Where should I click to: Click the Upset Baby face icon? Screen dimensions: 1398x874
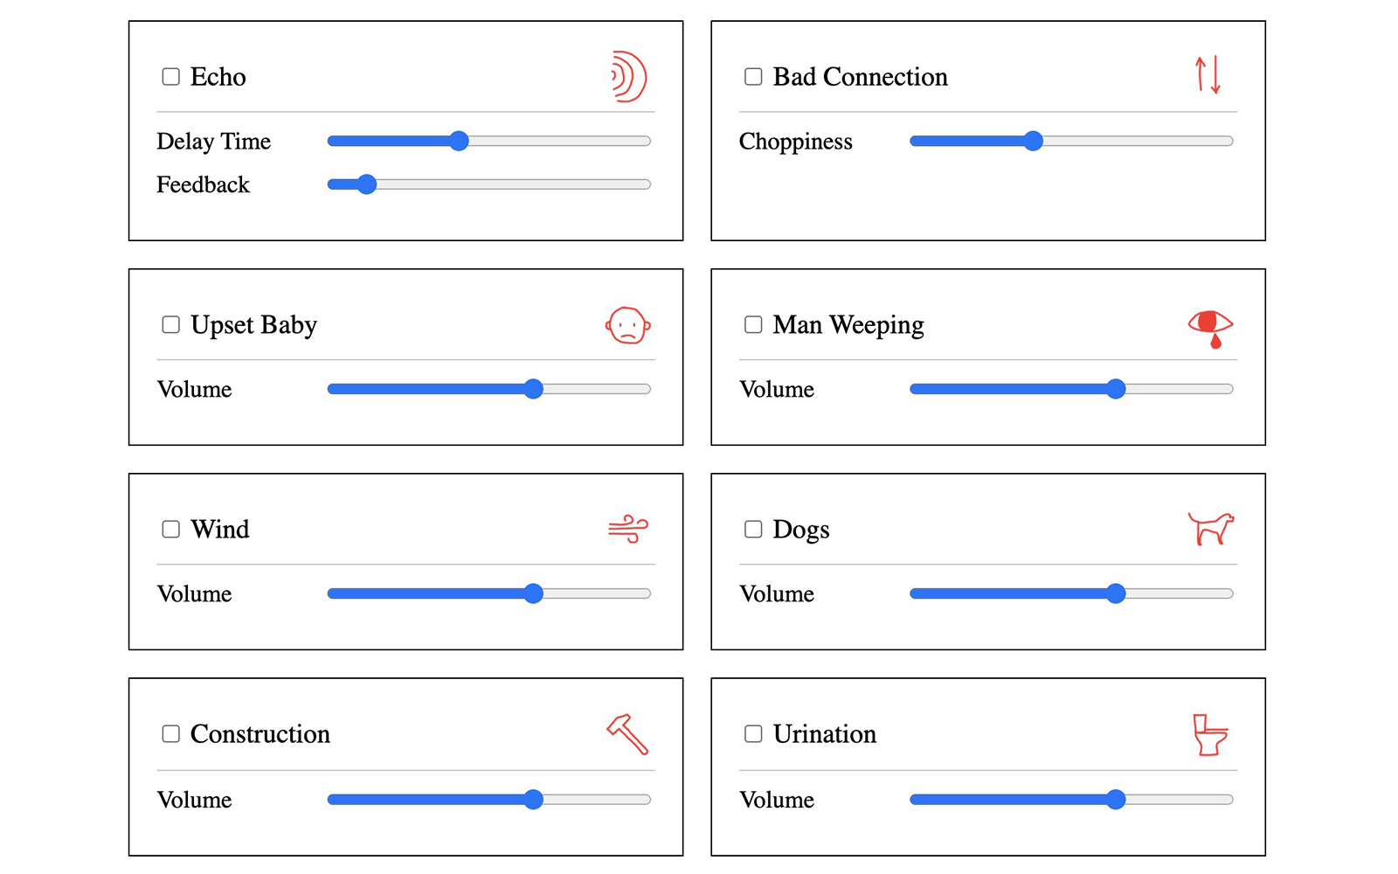coord(628,325)
